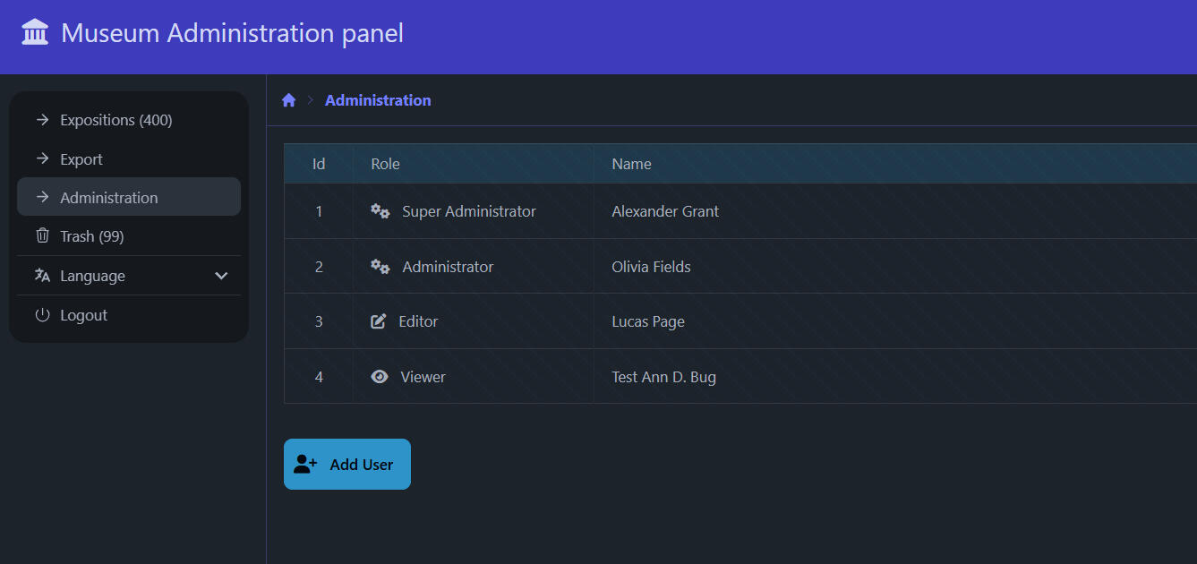
Task: Click the Logout power icon
Action: click(x=42, y=315)
